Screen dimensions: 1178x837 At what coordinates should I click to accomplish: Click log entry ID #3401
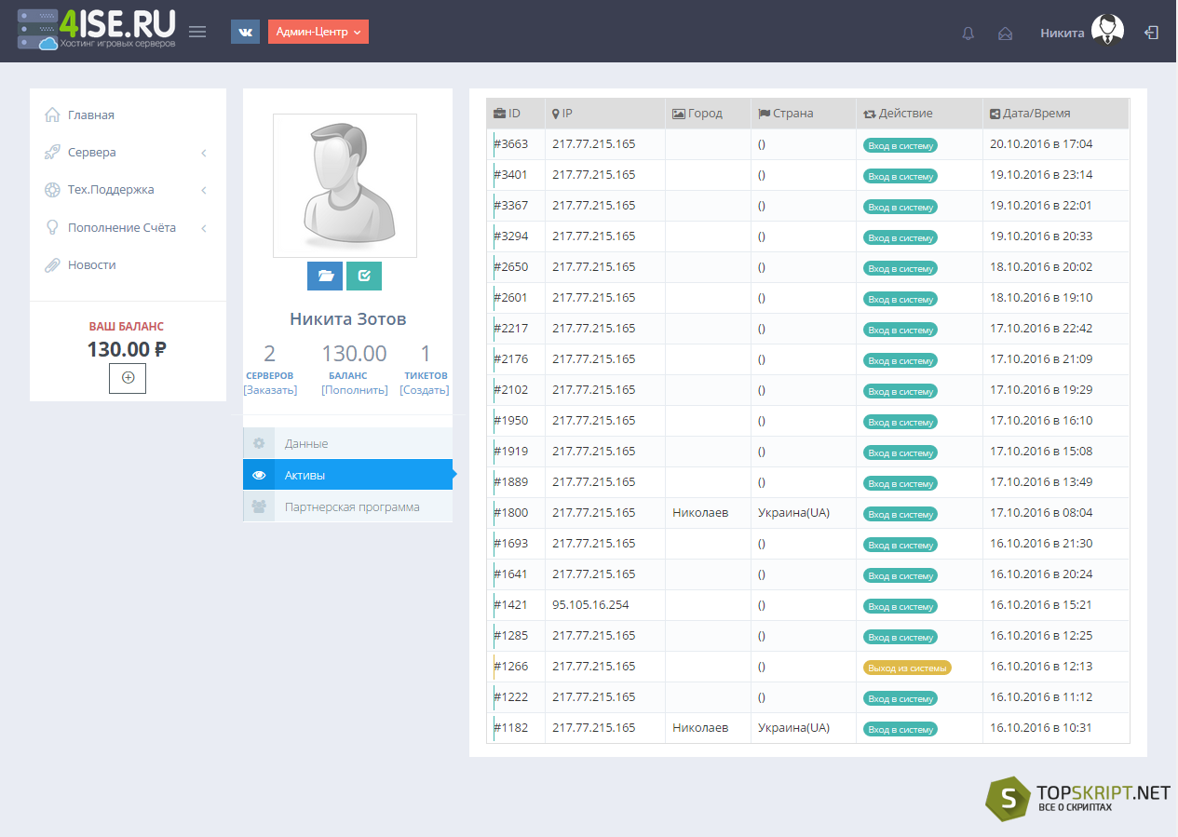[511, 175]
